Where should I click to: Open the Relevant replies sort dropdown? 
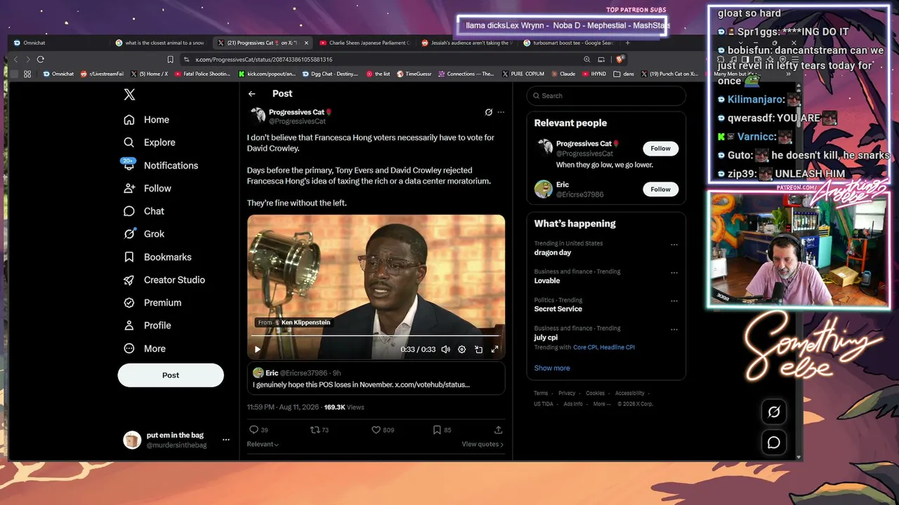coord(263,444)
